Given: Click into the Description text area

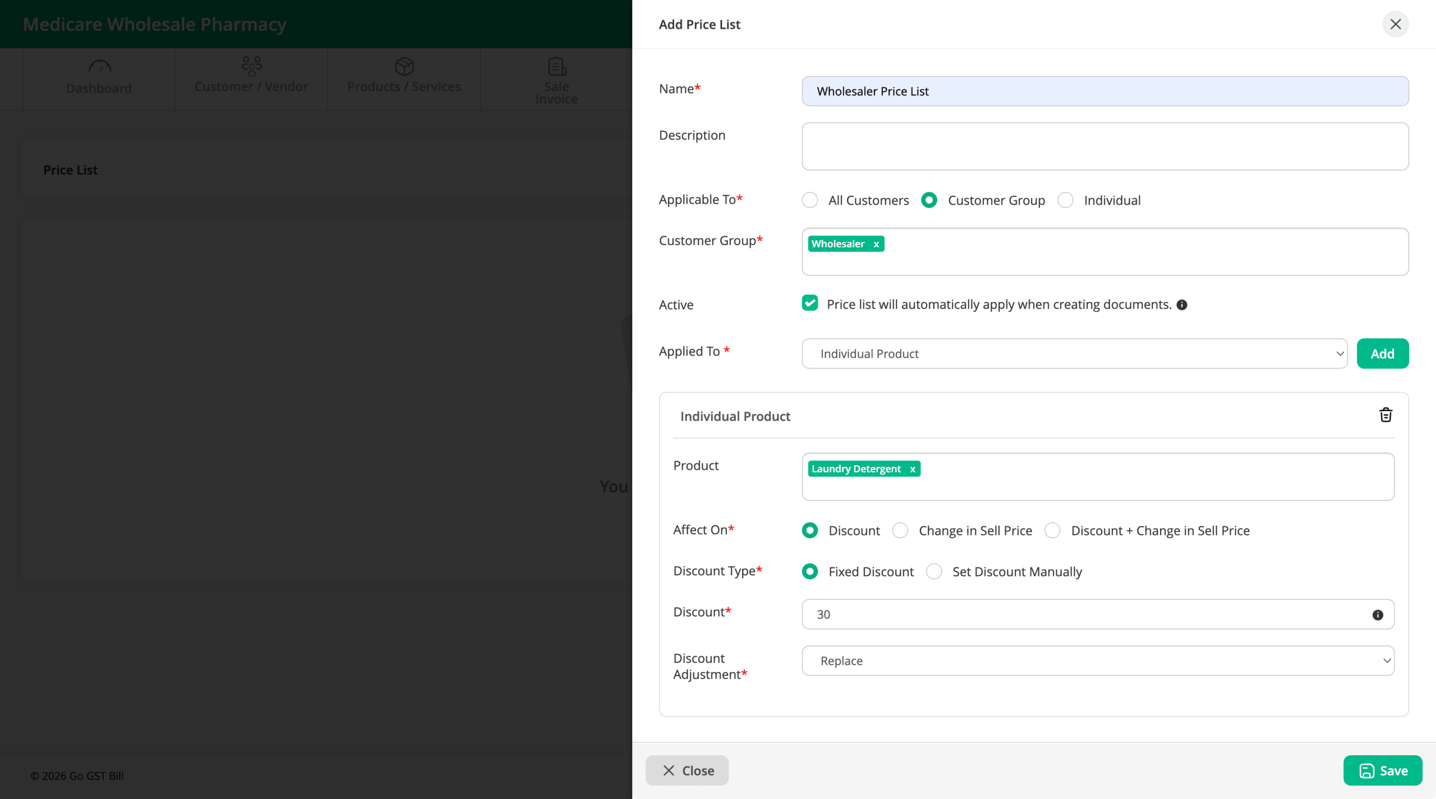Looking at the screenshot, I should pos(1104,146).
